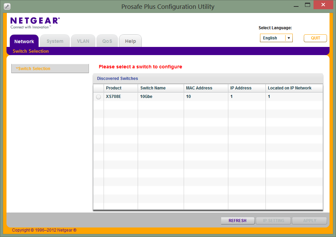
Task: Maximize the Prosafe Plus Configuration Utility window
Action: 307,5
